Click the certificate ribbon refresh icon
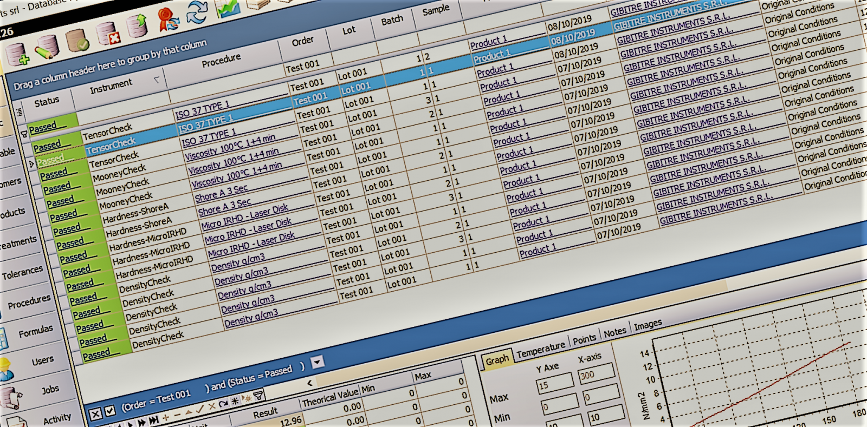The image size is (867, 427). (x=169, y=19)
